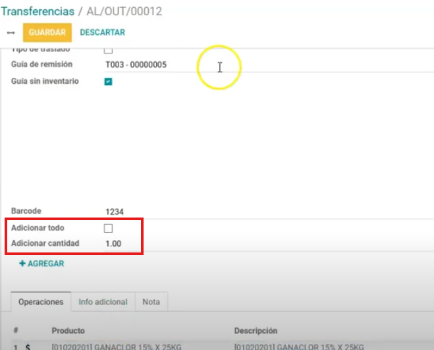Image resolution: width=434 pixels, height=350 pixels.
Task: Discard changes with DESCARTAR
Action: tap(103, 32)
